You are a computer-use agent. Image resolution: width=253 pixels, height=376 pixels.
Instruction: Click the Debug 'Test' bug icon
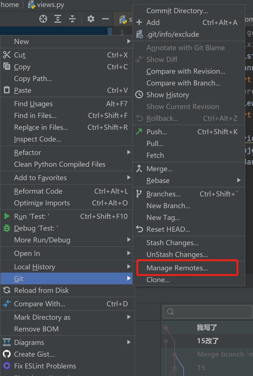[x=7, y=228]
